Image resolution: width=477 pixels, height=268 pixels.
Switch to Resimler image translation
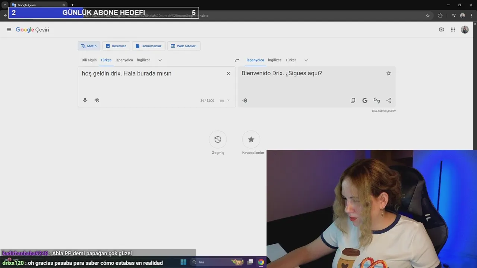116,46
